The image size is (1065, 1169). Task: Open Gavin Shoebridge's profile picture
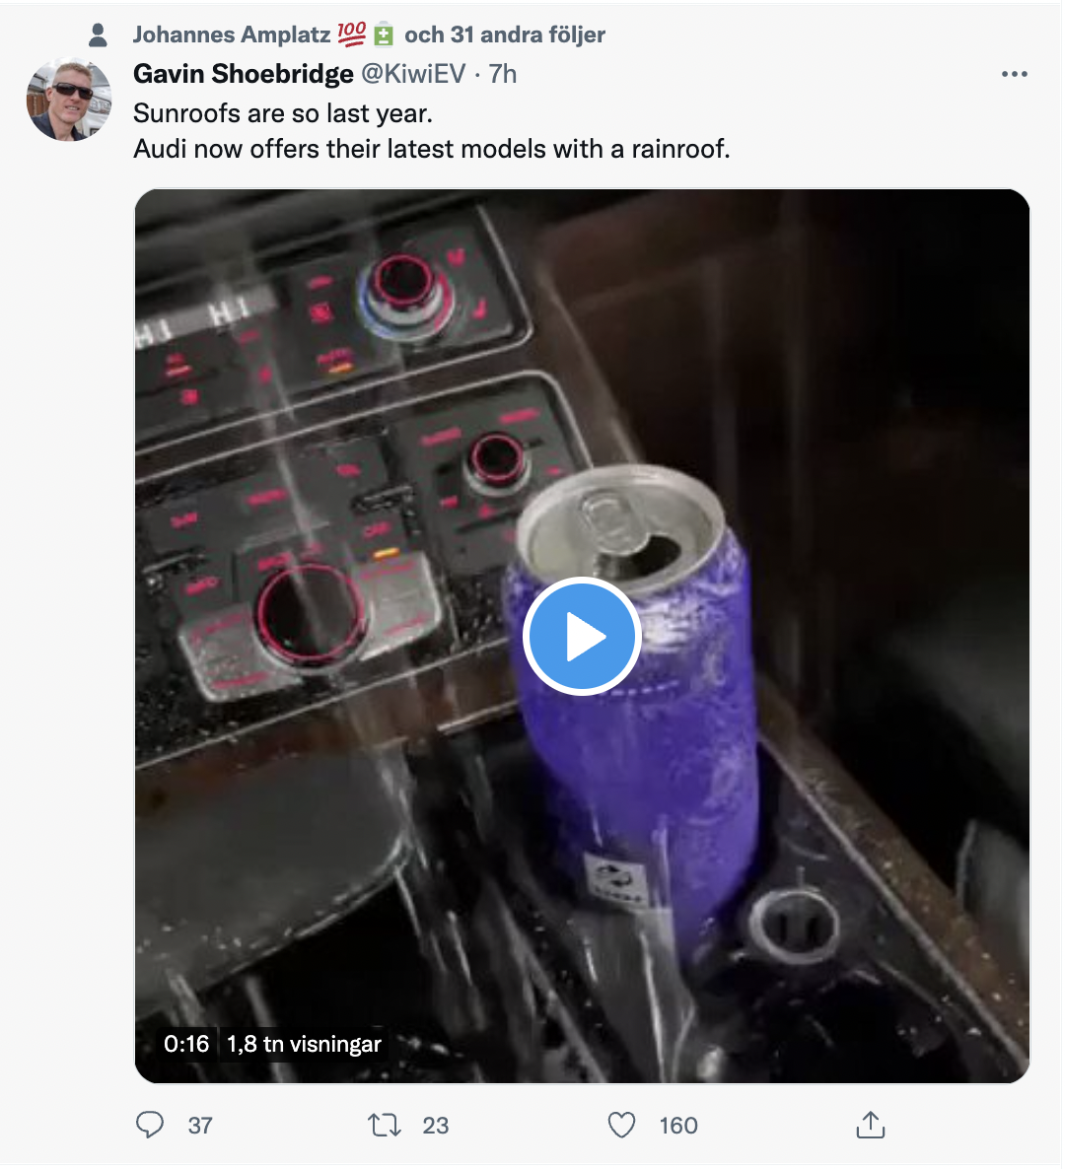click(x=69, y=99)
